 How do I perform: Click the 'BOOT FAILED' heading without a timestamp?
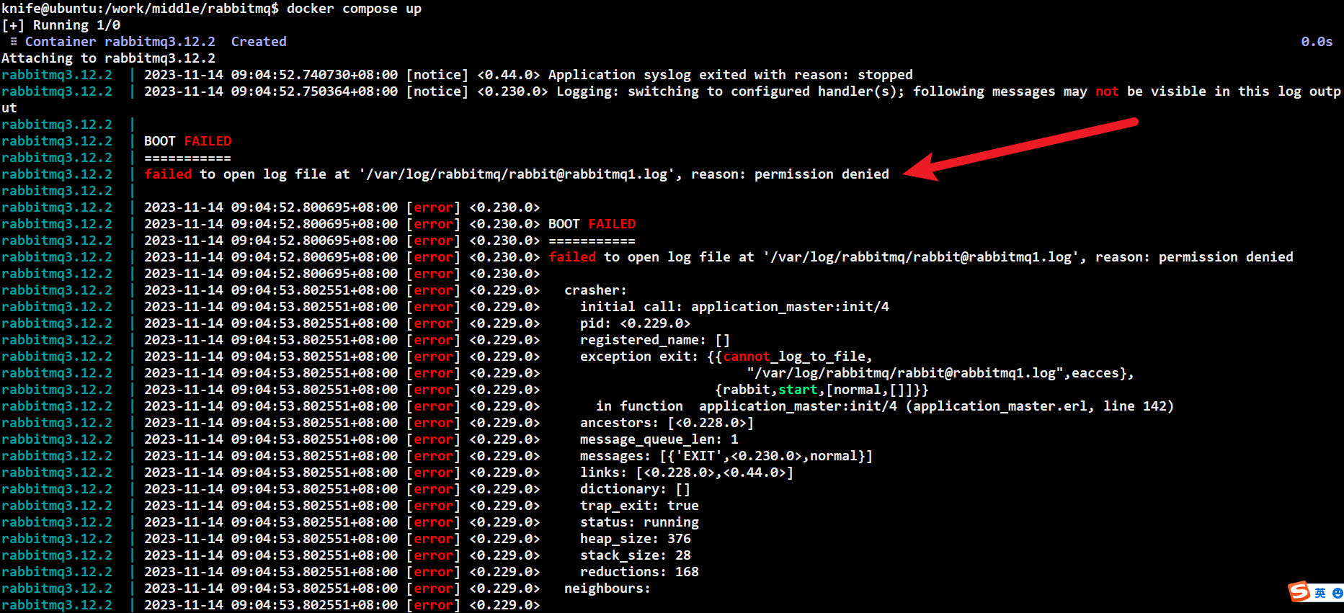coord(188,141)
